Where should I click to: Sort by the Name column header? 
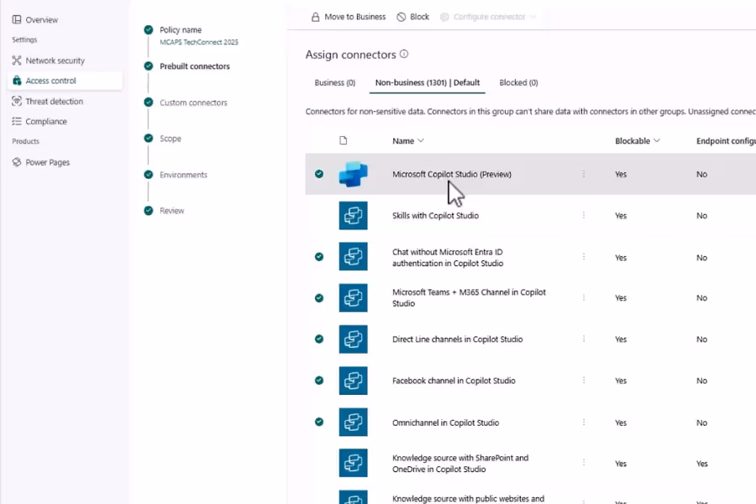pyautogui.click(x=408, y=141)
